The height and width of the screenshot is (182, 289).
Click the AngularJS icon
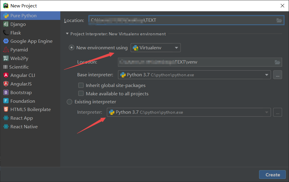6,84
